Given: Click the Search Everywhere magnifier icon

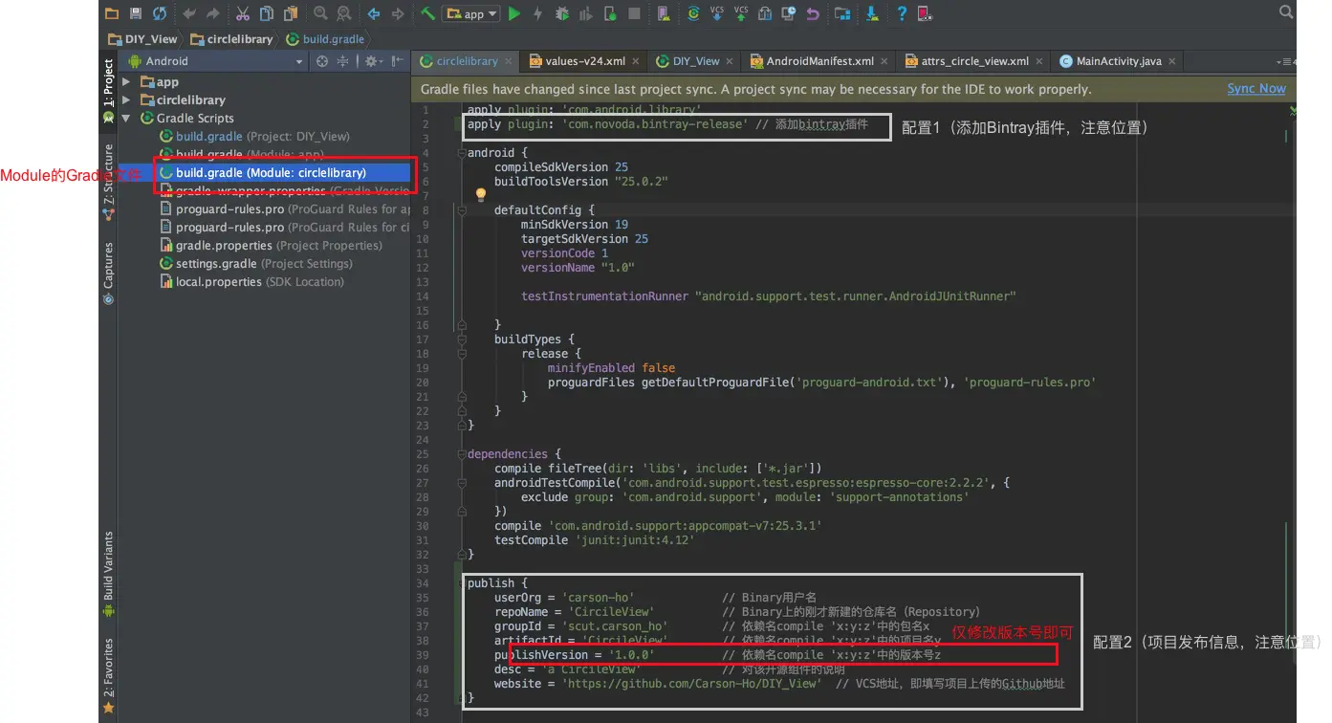Looking at the screenshot, I should click(x=1286, y=12).
